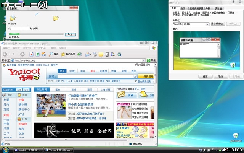This screenshot has height=153, width=244.
Task: Open the 我的最愛 (Favorites) menu in IE
Action: 40,48
